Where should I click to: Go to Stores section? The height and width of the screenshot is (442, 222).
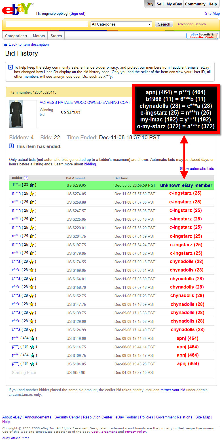pyautogui.click(x=56, y=36)
